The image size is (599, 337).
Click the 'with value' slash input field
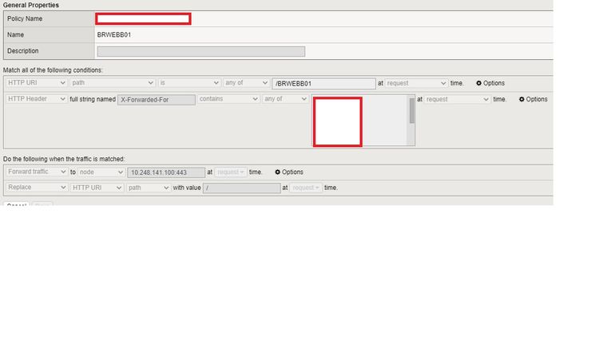[241, 188]
